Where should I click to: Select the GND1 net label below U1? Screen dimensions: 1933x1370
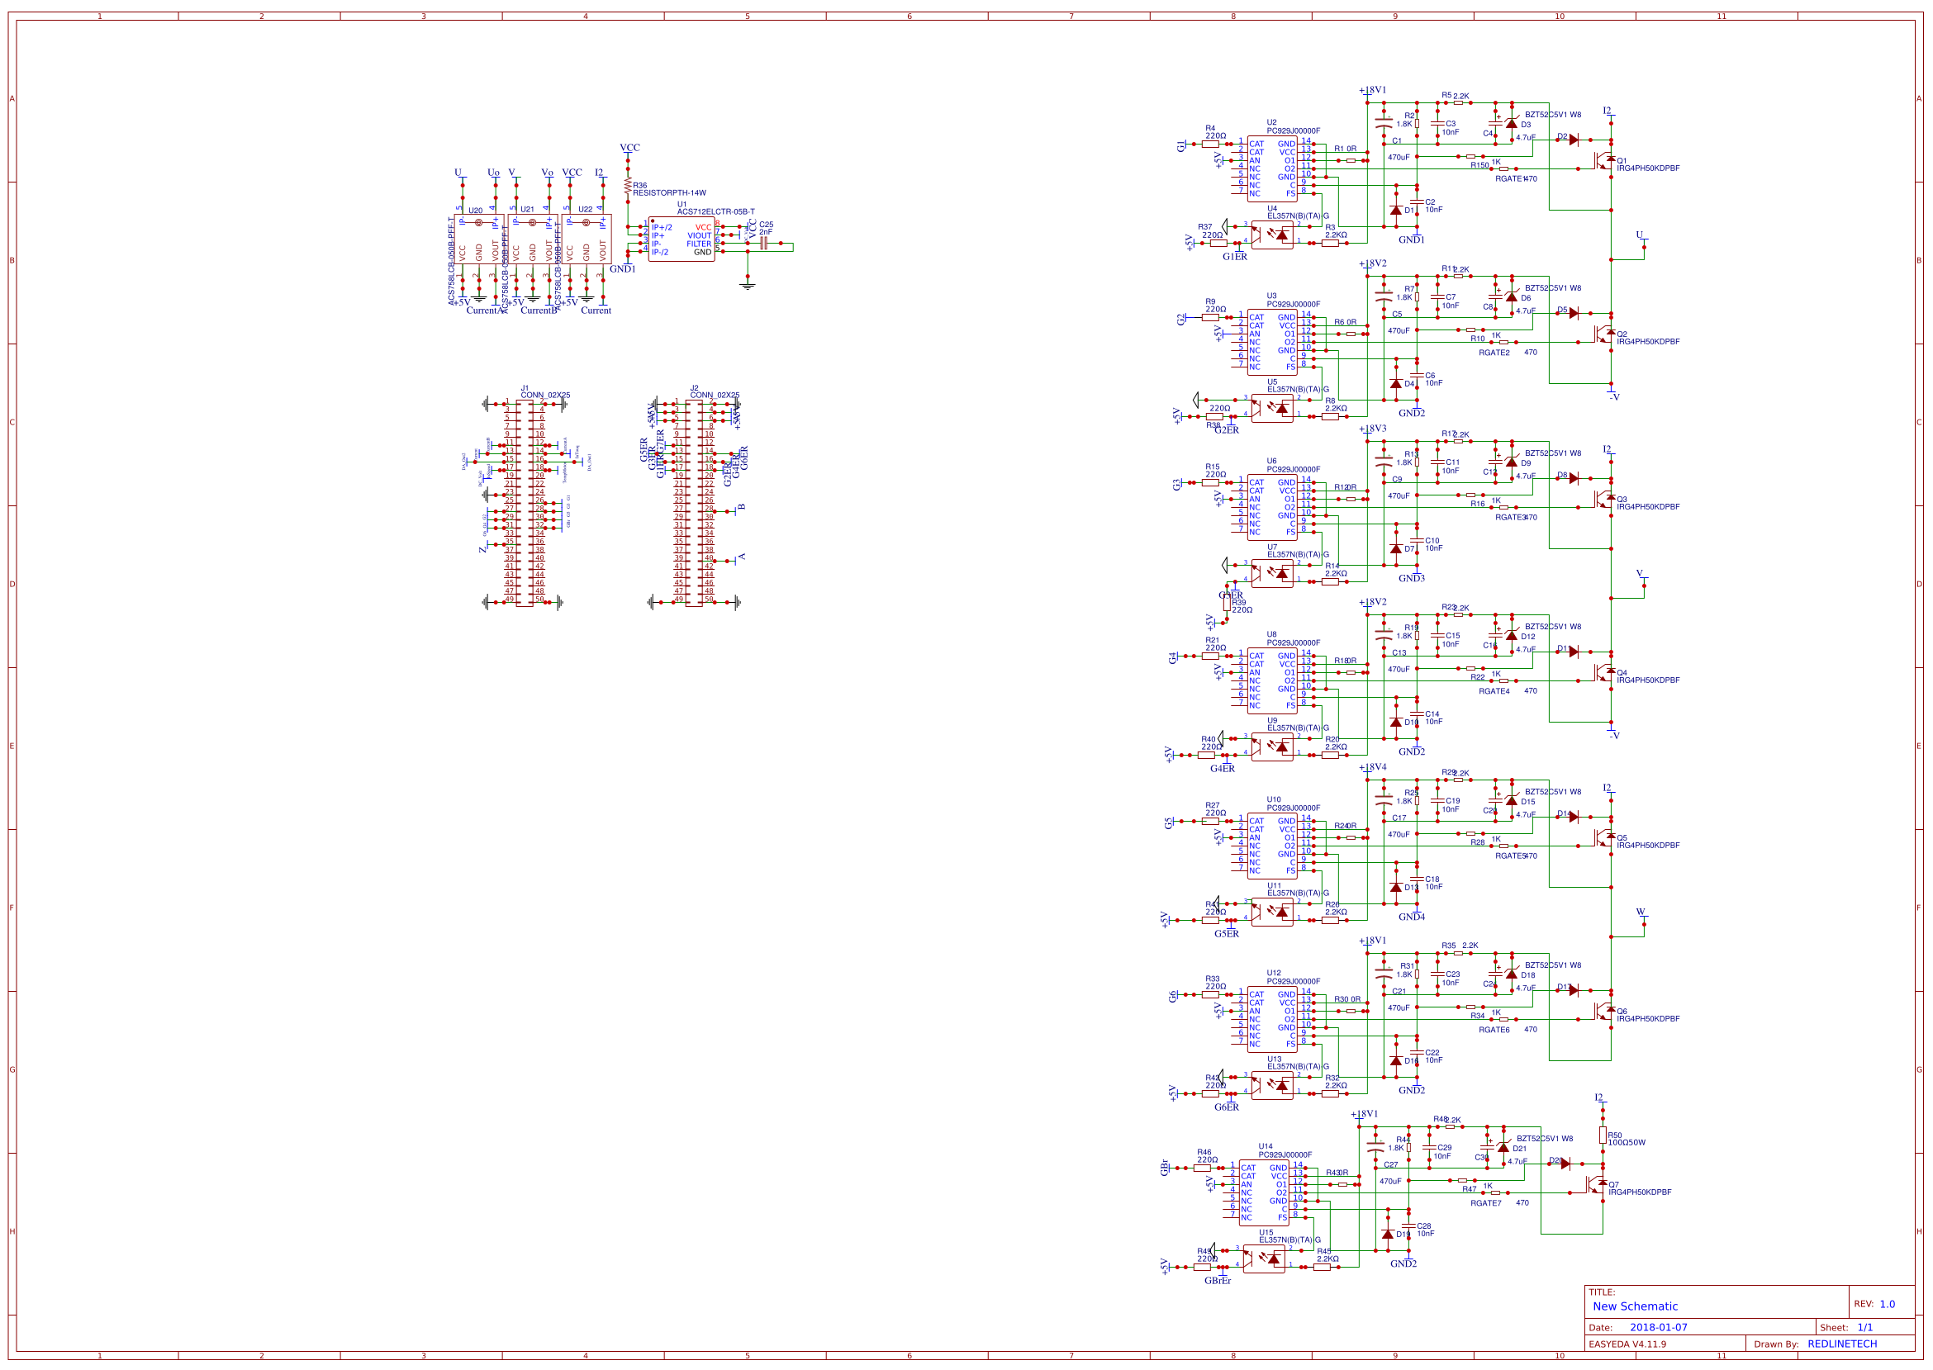[622, 269]
